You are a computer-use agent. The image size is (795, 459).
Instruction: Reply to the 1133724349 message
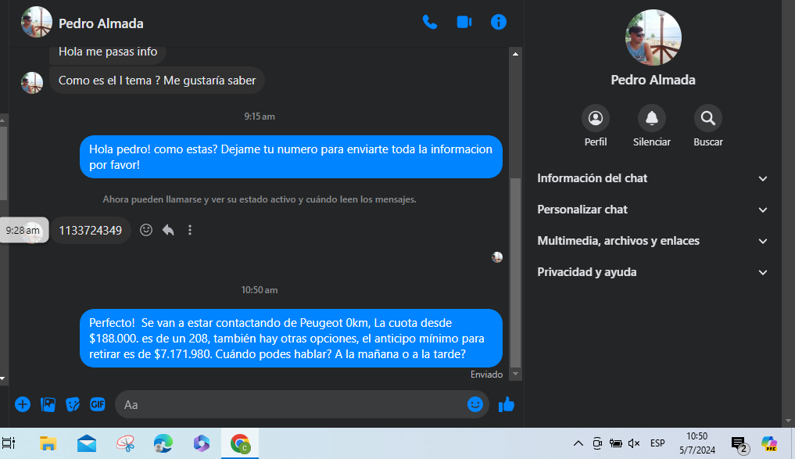coord(168,230)
